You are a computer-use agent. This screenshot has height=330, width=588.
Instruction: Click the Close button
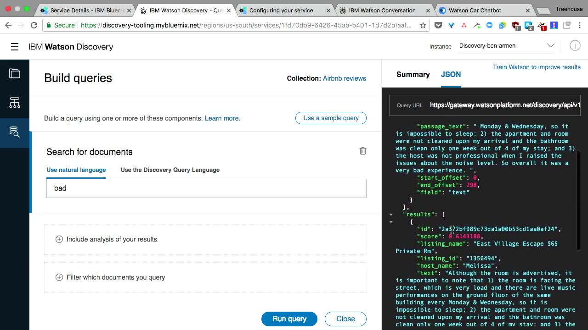click(x=345, y=319)
